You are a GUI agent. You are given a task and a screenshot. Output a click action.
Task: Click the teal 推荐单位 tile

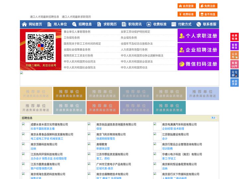pyautogui.click(x=170, y=107)
